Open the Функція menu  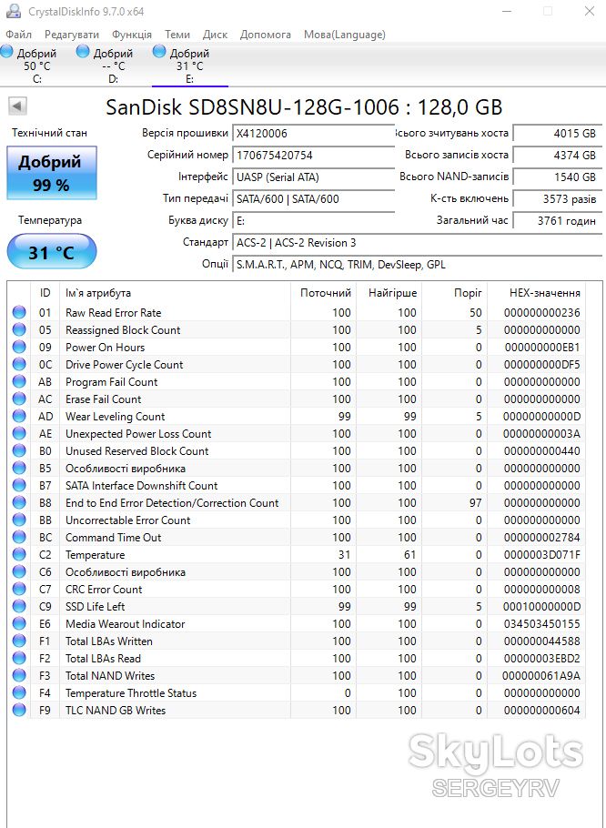tap(131, 35)
